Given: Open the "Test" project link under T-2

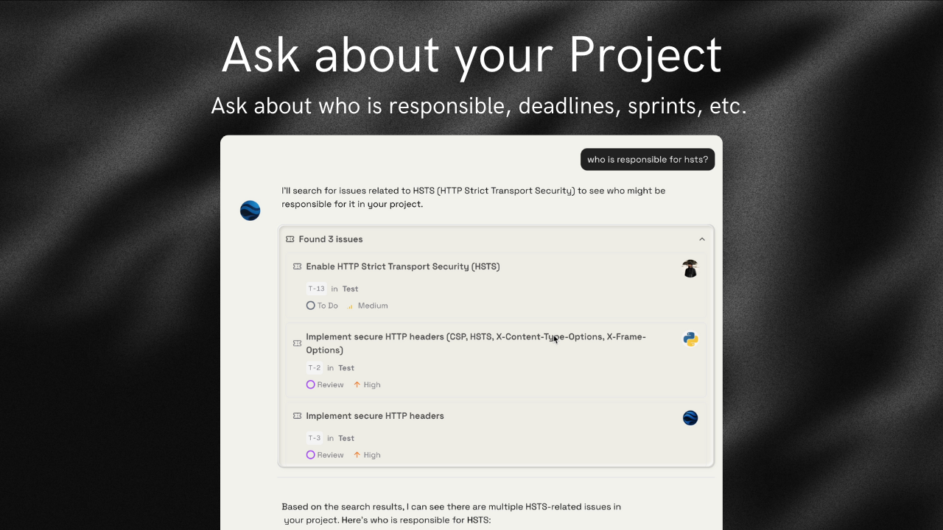Looking at the screenshot, I should tap(346, 367).
